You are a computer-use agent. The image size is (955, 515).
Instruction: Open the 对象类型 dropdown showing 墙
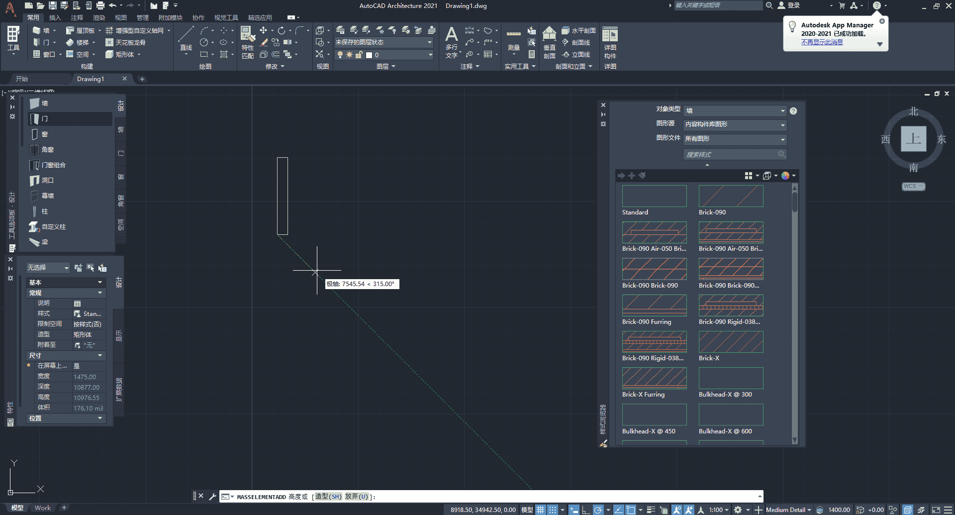pos(735,110)
